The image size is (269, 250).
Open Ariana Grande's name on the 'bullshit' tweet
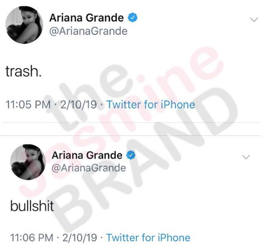pyautogui.click(x=87, y=155)
